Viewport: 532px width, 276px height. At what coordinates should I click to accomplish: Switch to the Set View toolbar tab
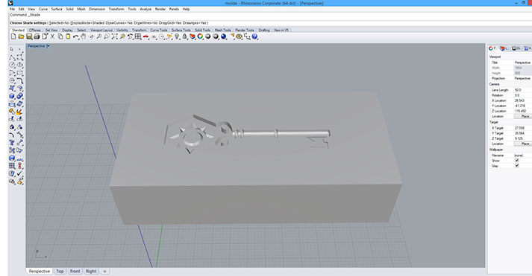tap(51, 30)
